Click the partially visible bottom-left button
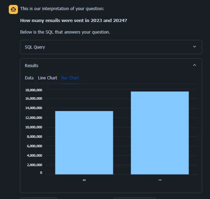210x199 pixels. tap(39, 198)
